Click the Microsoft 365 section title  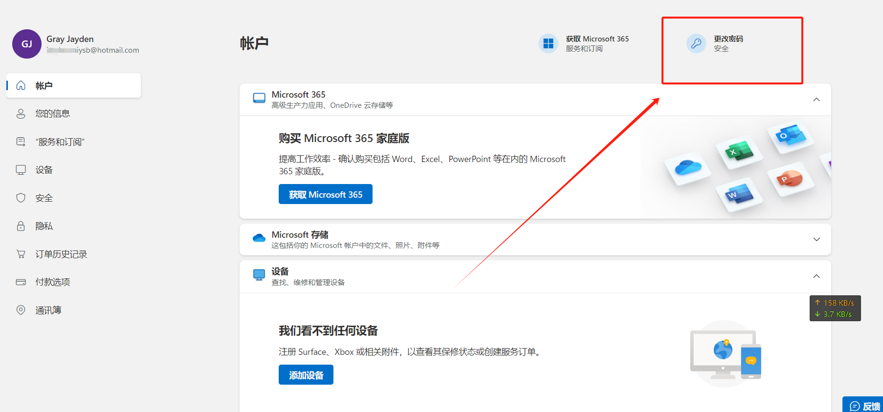point(298,95)
